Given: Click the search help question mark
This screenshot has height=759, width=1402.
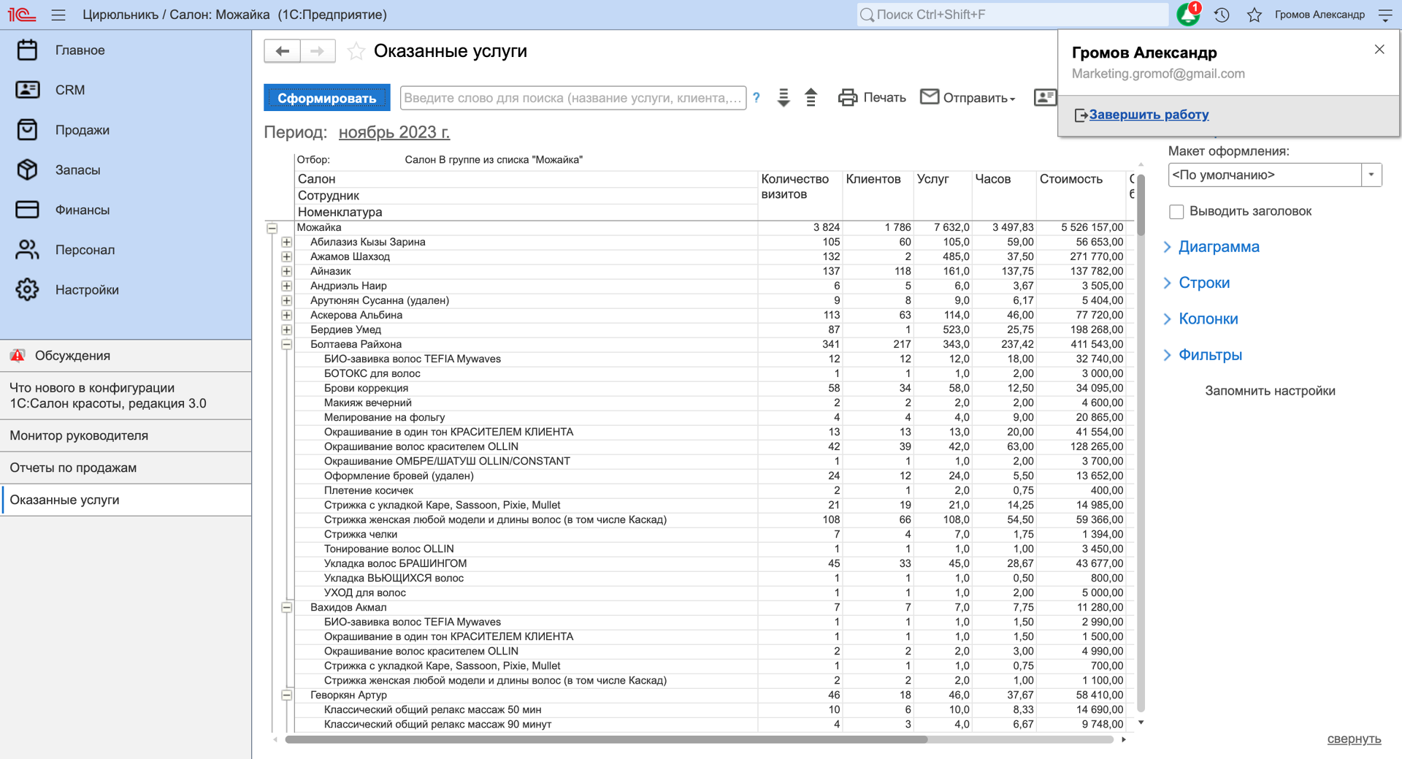Looking at the screenshot, I should 756,97.
